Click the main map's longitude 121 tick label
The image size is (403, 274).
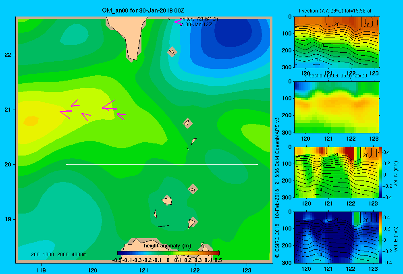(144, 270)
